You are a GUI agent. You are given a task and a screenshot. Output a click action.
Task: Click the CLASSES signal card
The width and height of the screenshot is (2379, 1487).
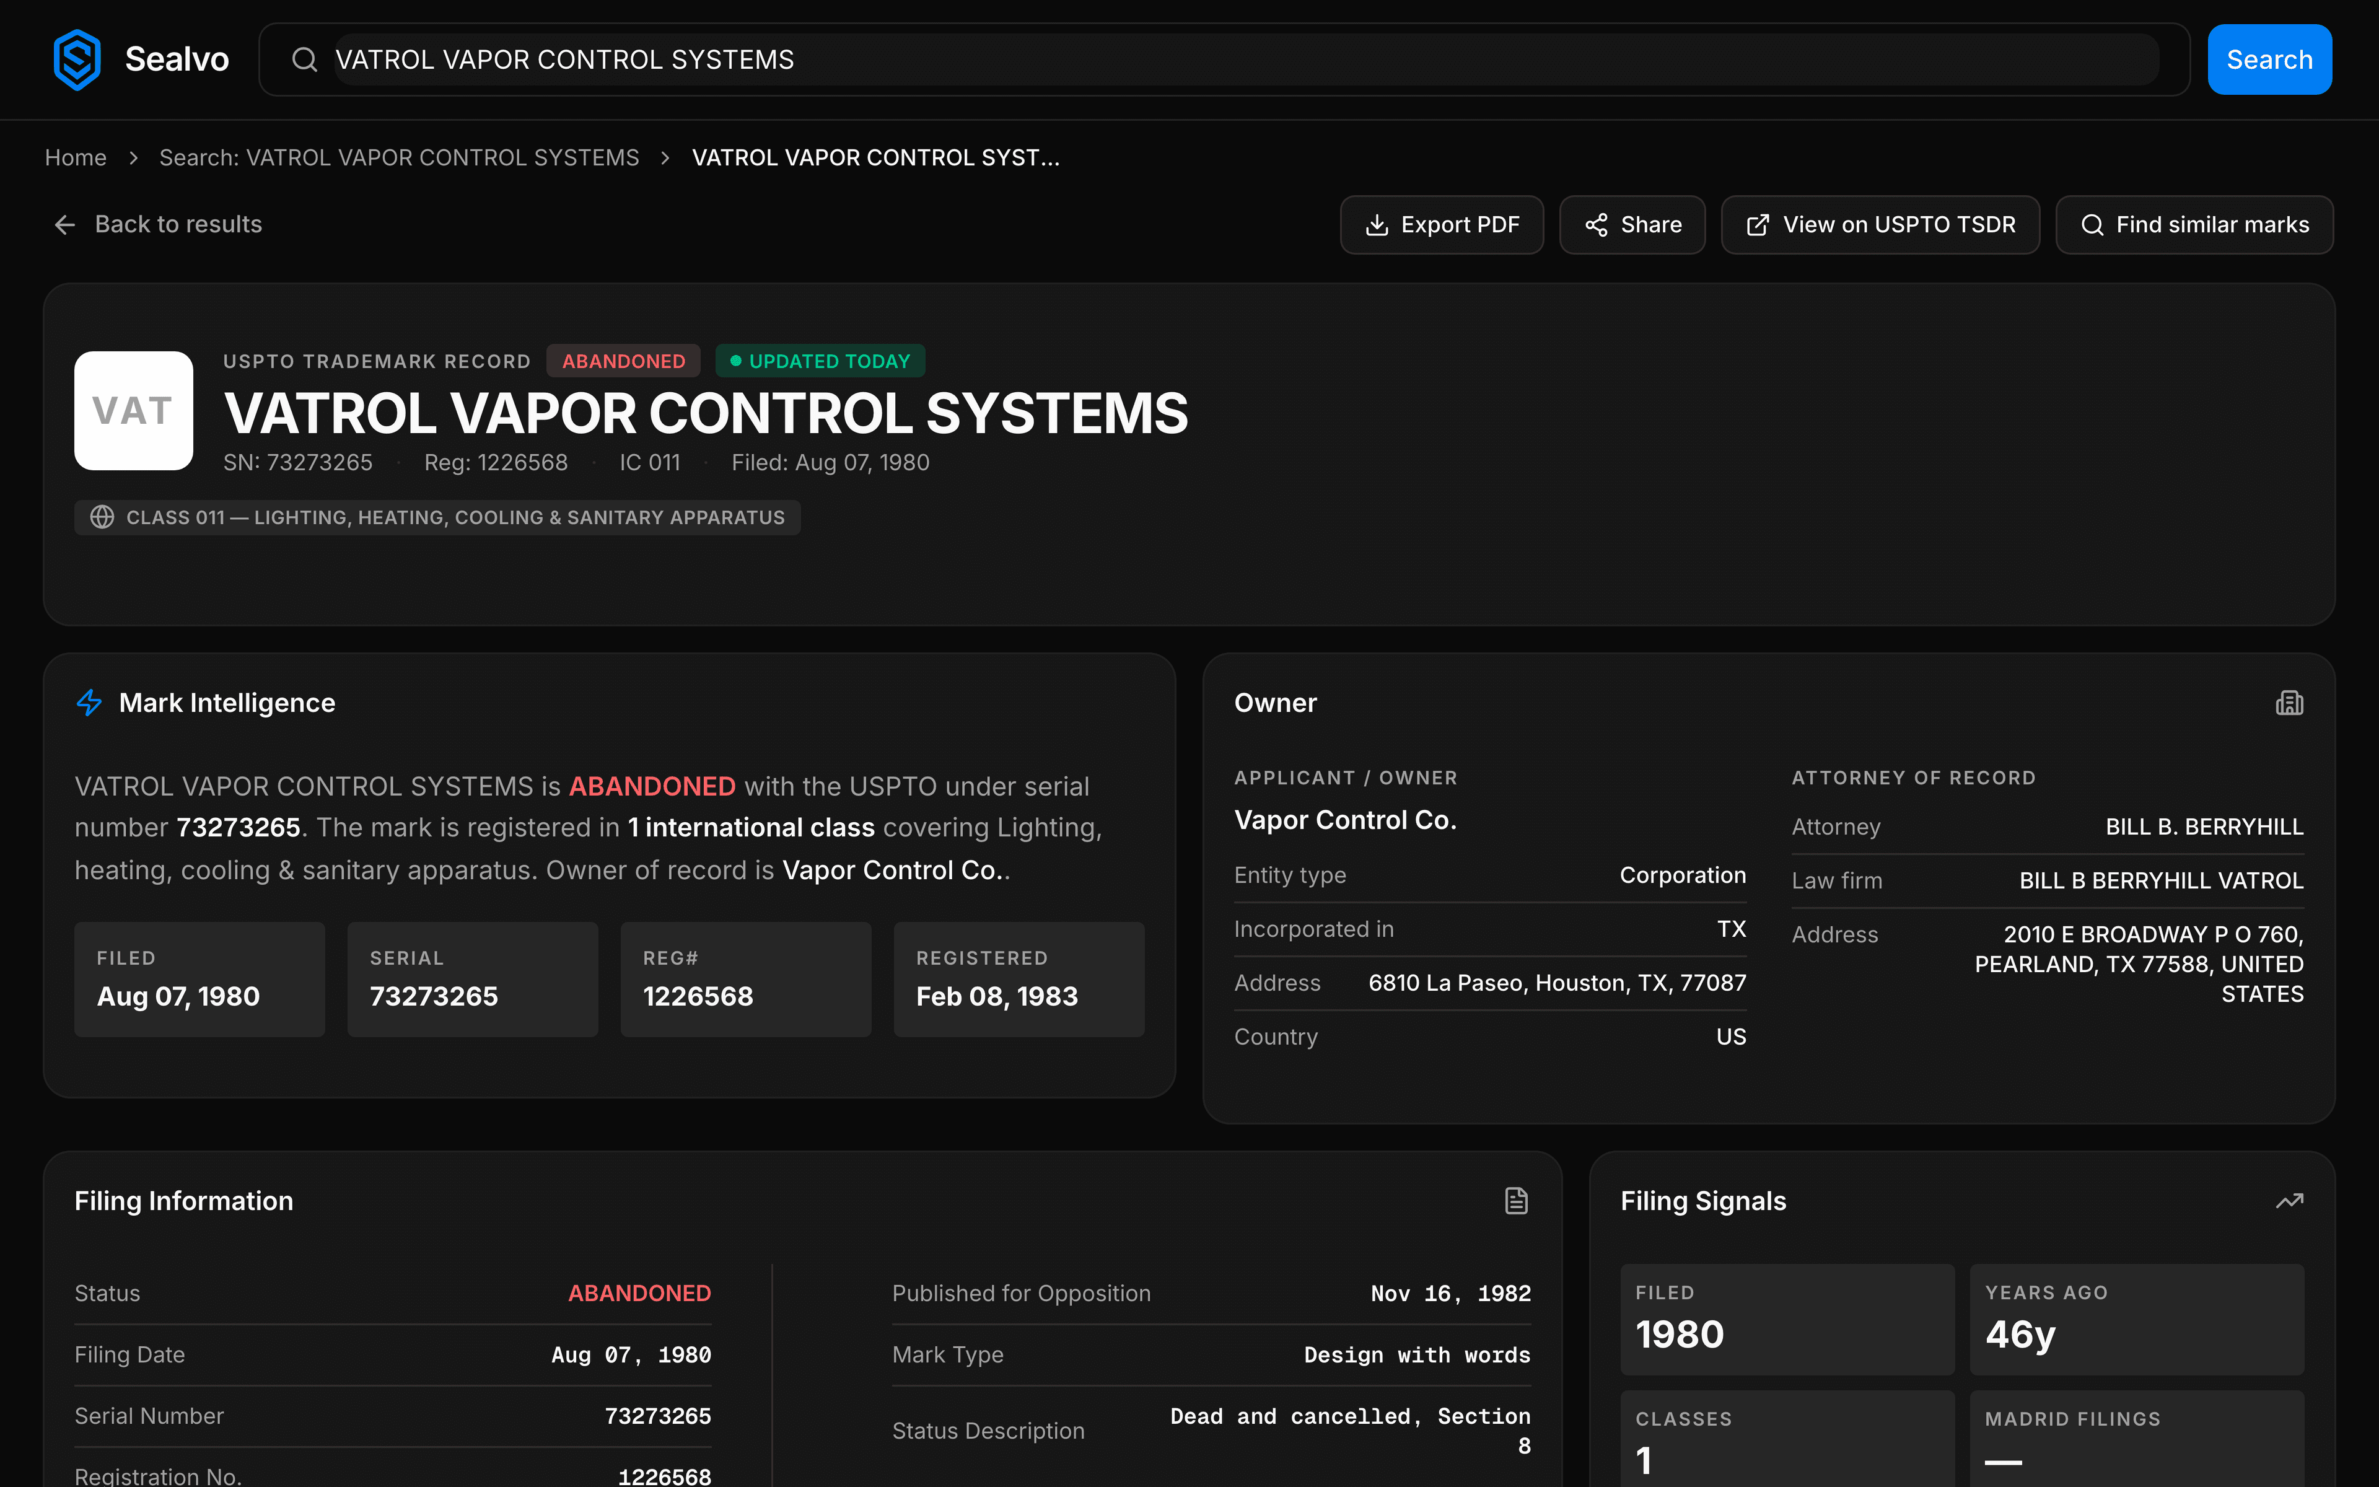(1787, 1439)
